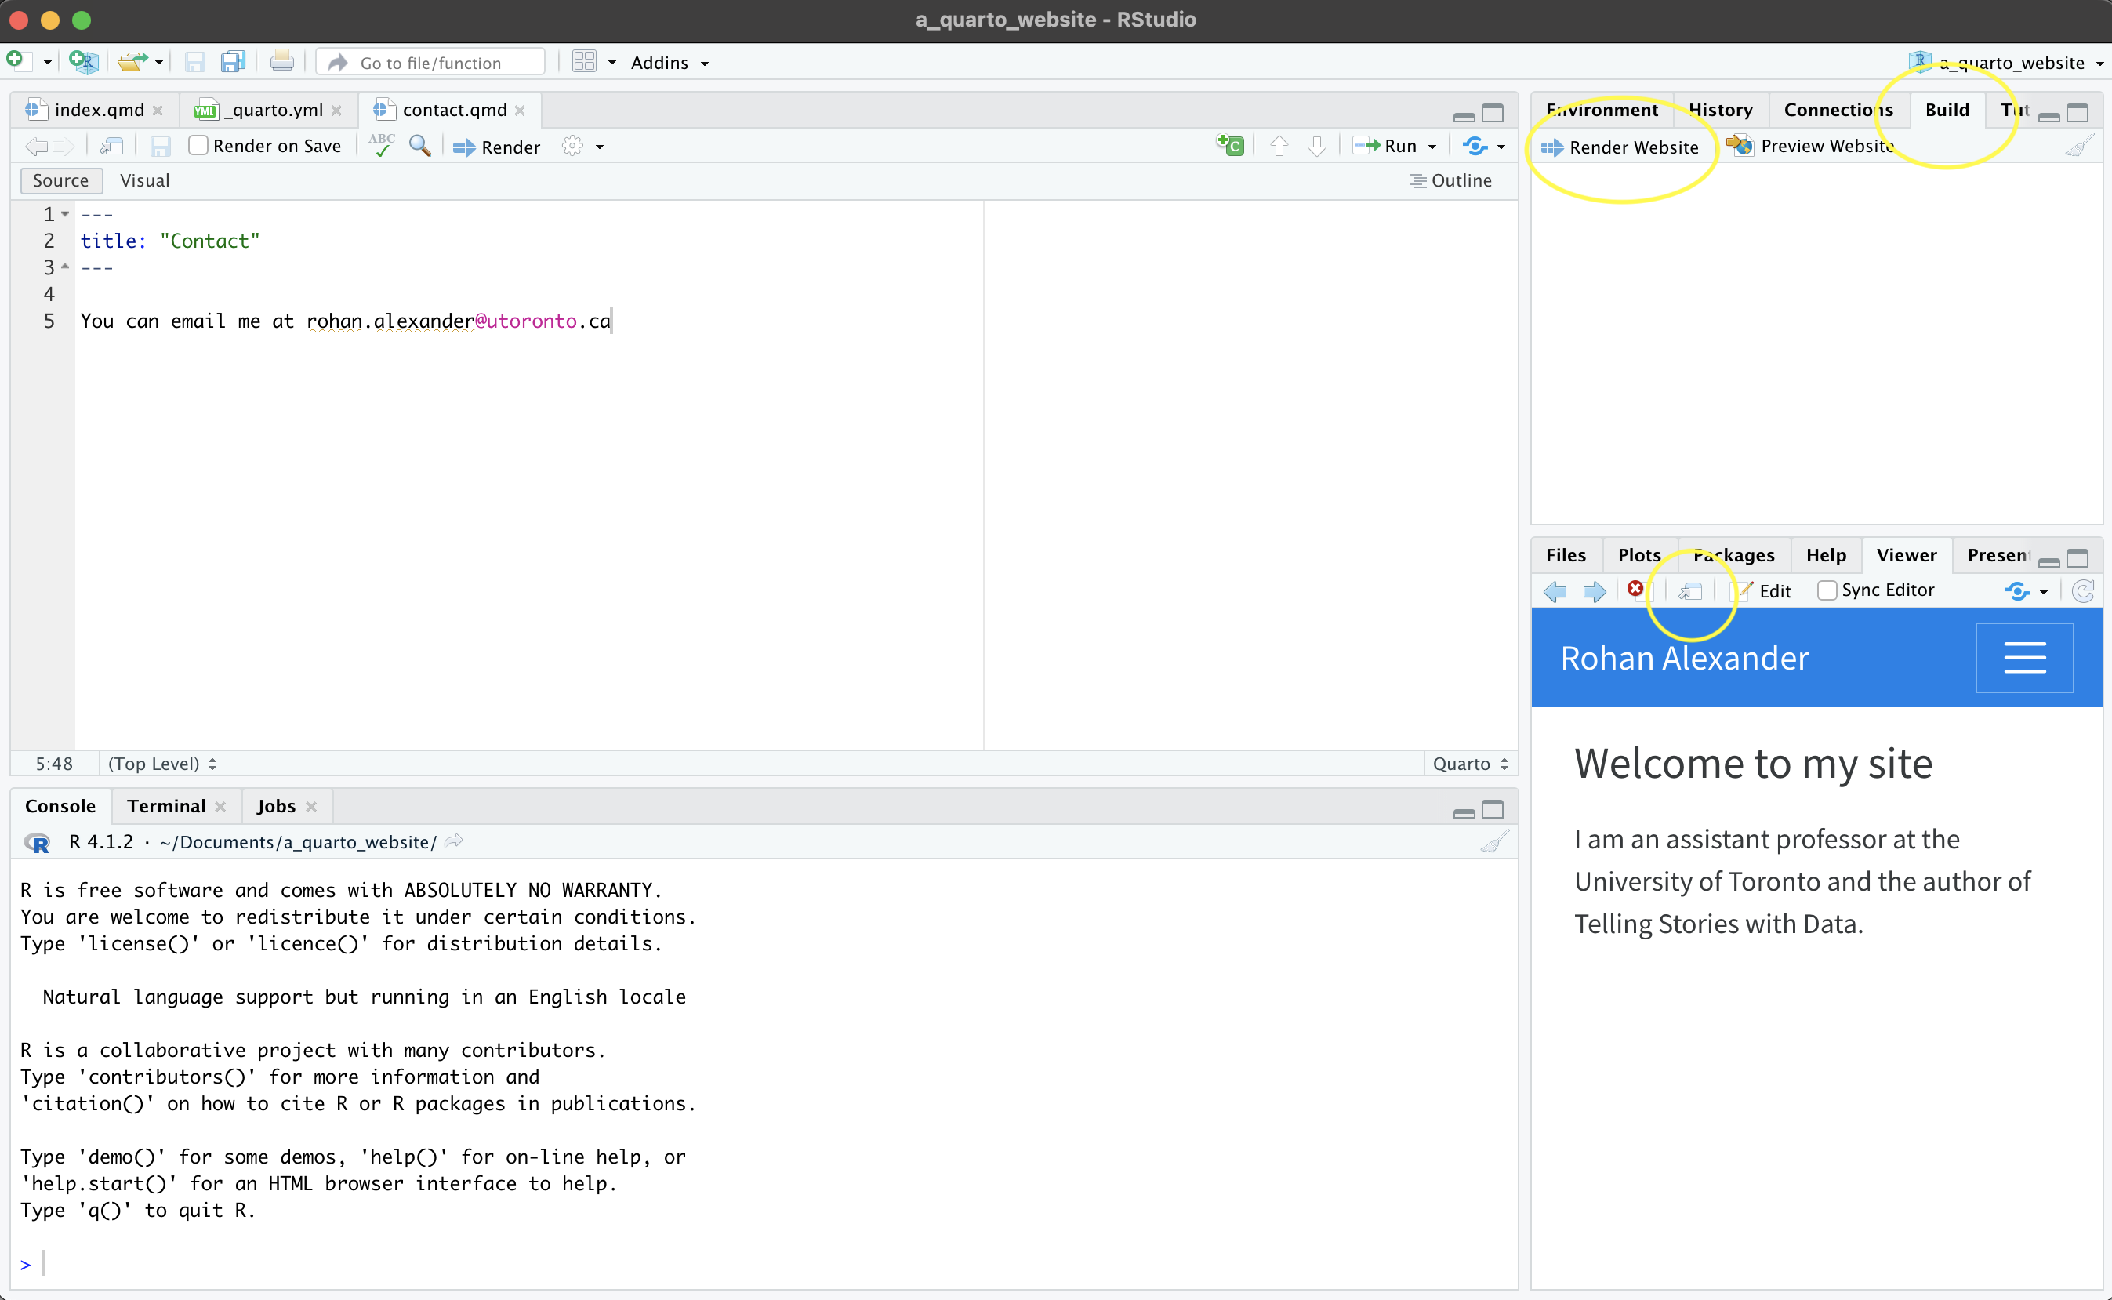Enable Render on Save checkbox
Image resolution: width=2112 pixels, height=1300 pixels.
[198, 146]
